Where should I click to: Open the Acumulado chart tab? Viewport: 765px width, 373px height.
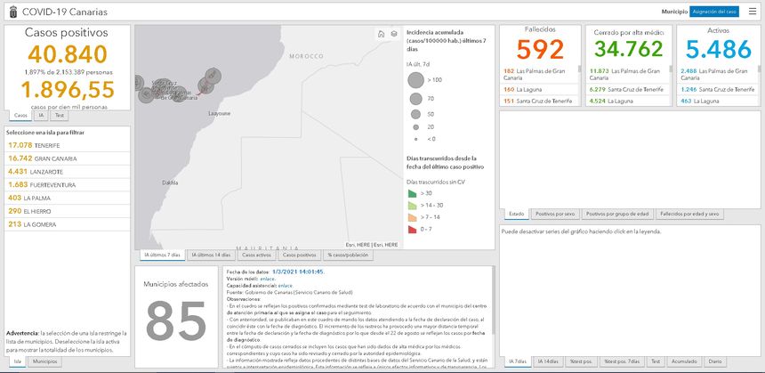683,361
